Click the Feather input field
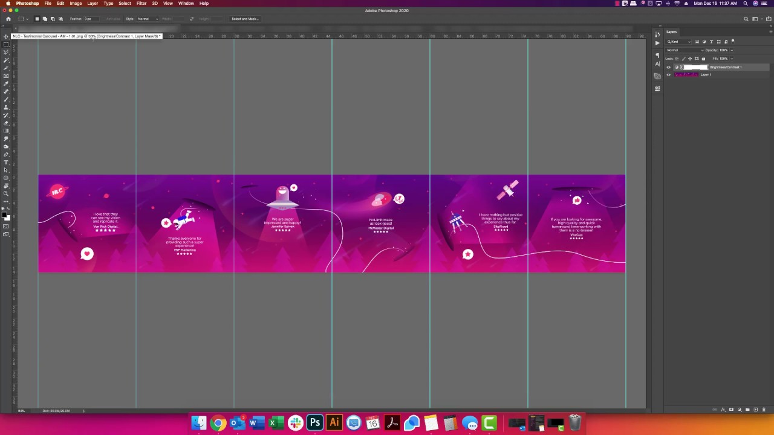 point(89,19)
